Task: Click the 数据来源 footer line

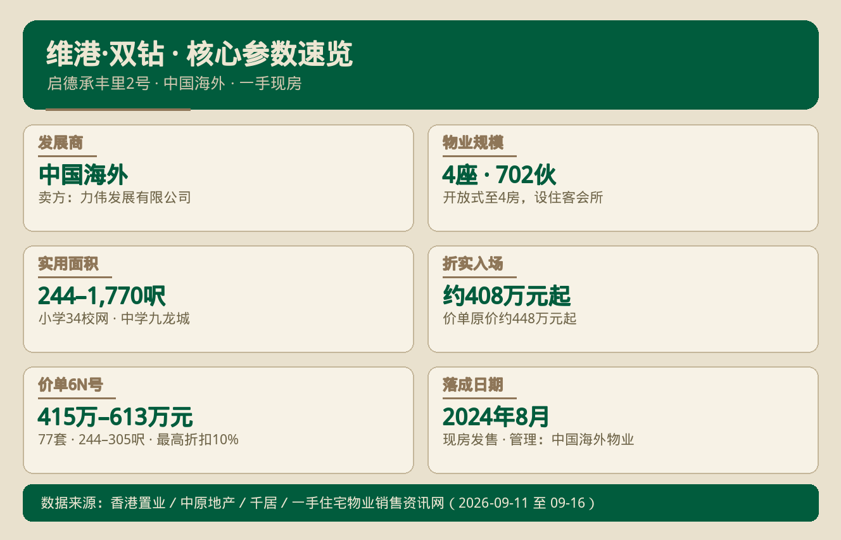Action: coord(318,503)
